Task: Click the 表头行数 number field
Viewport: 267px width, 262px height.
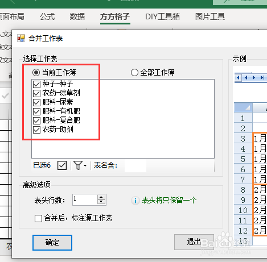Action: tap(85, 199)
